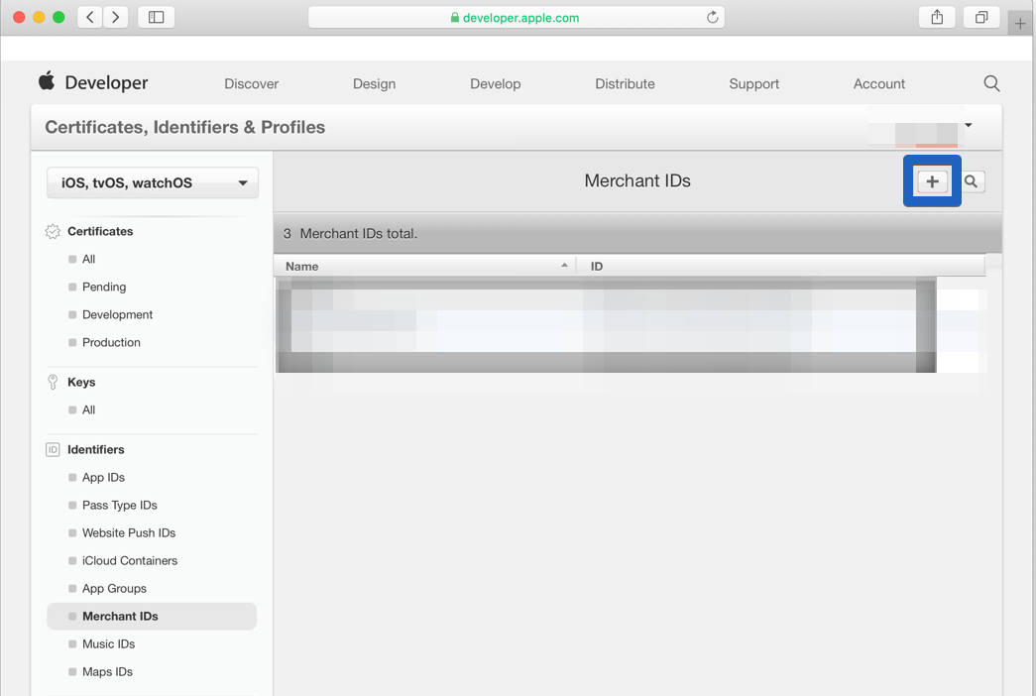Reload page with refresh icon
Screen dimensions: 1036x696
coord(712,17)
